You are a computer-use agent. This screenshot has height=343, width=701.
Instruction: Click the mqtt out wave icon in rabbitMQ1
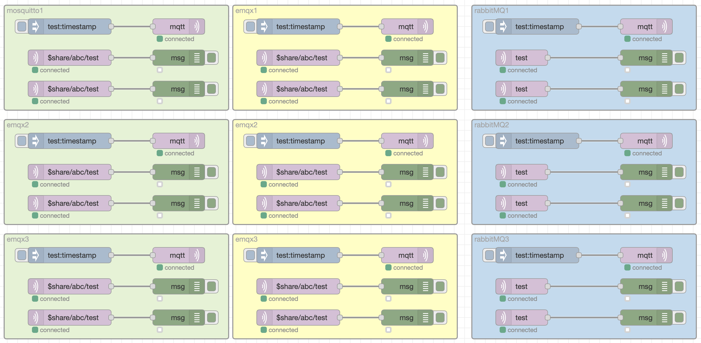664,27
